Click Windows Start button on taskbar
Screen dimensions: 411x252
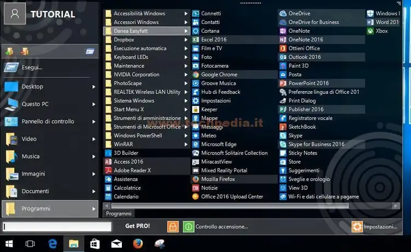coord(9,244)
